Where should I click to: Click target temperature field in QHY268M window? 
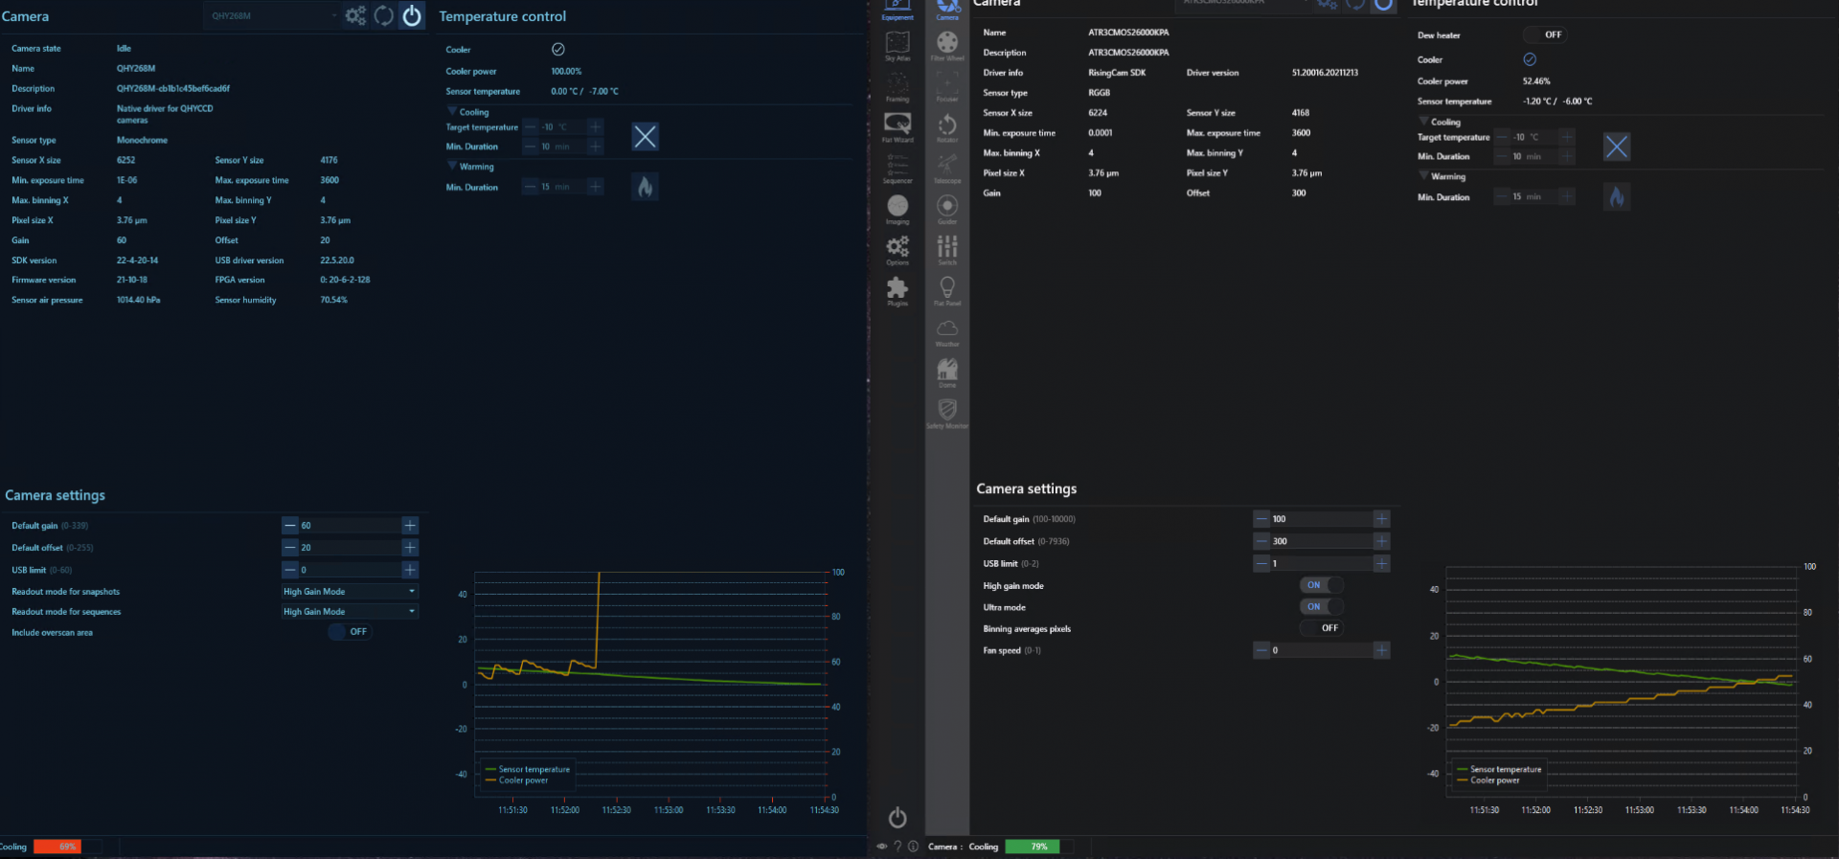563,126
